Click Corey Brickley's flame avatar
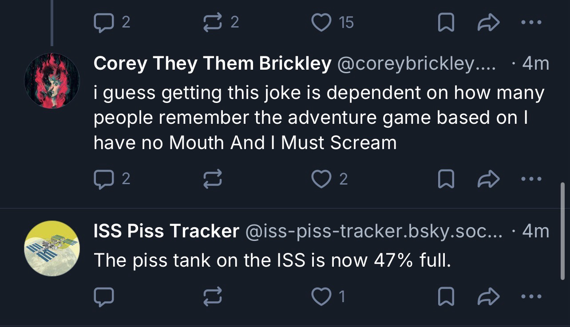 [x=52, y=80]
